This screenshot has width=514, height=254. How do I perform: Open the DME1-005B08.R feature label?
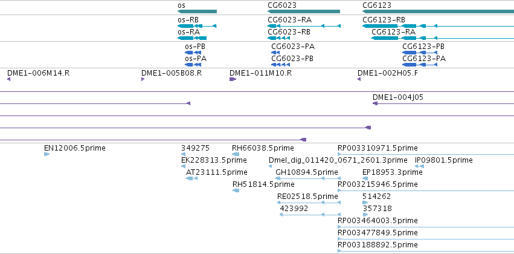(x=172, y=73)
